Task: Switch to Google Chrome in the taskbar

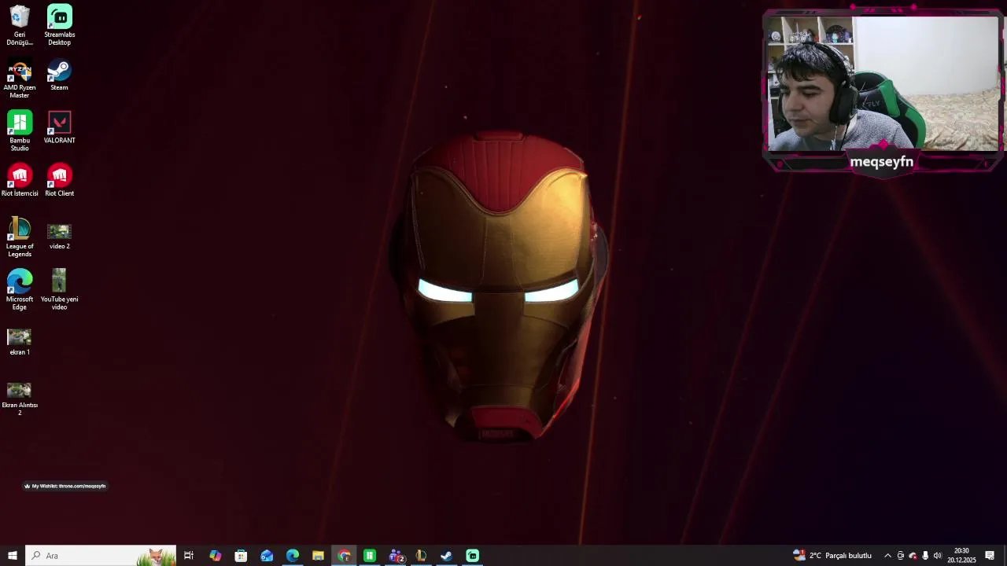Action: click(x=344, y=556)
